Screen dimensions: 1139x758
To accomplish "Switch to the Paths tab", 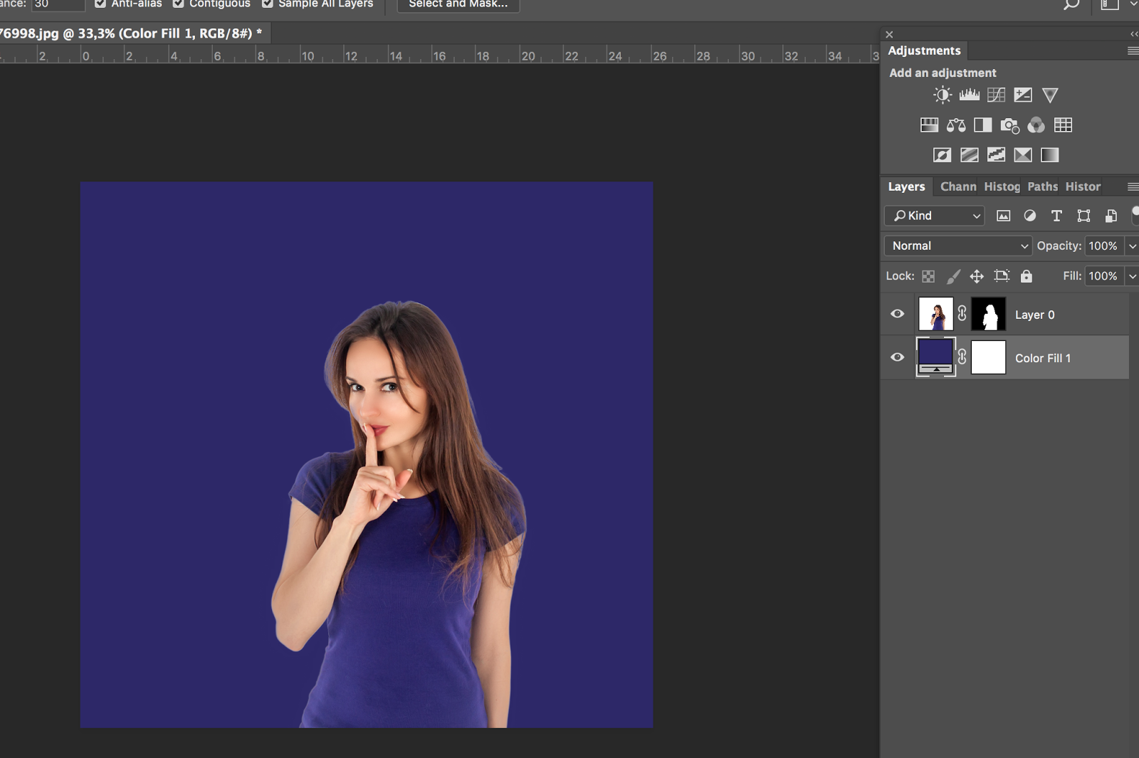I will click(1041, 186).
